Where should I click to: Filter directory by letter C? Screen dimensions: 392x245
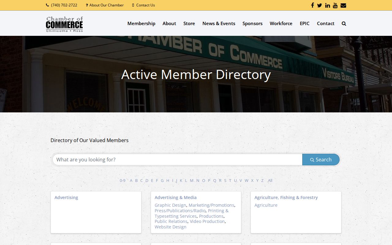coord(141,180)
